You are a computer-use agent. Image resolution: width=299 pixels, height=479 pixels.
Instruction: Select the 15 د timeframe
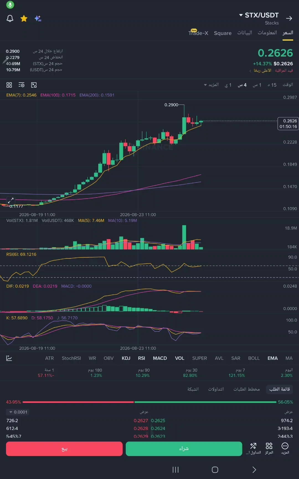coord(272,85)
